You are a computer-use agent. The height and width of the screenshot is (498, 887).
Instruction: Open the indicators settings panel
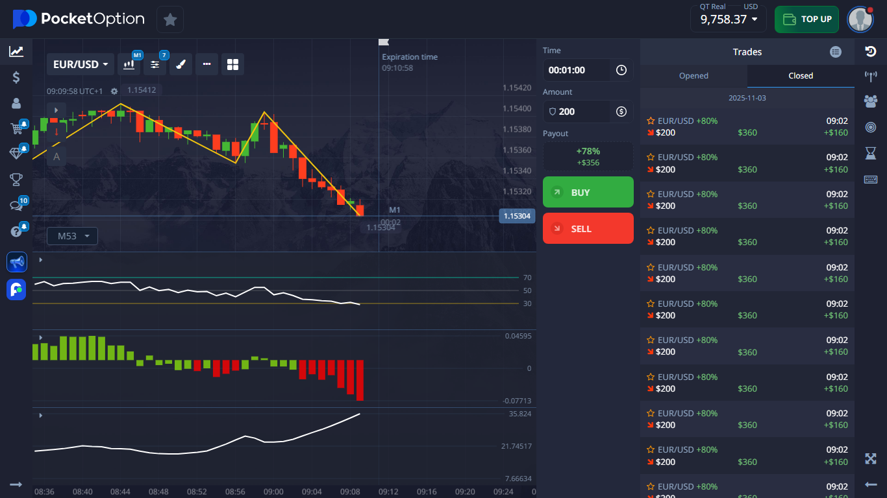155,64
